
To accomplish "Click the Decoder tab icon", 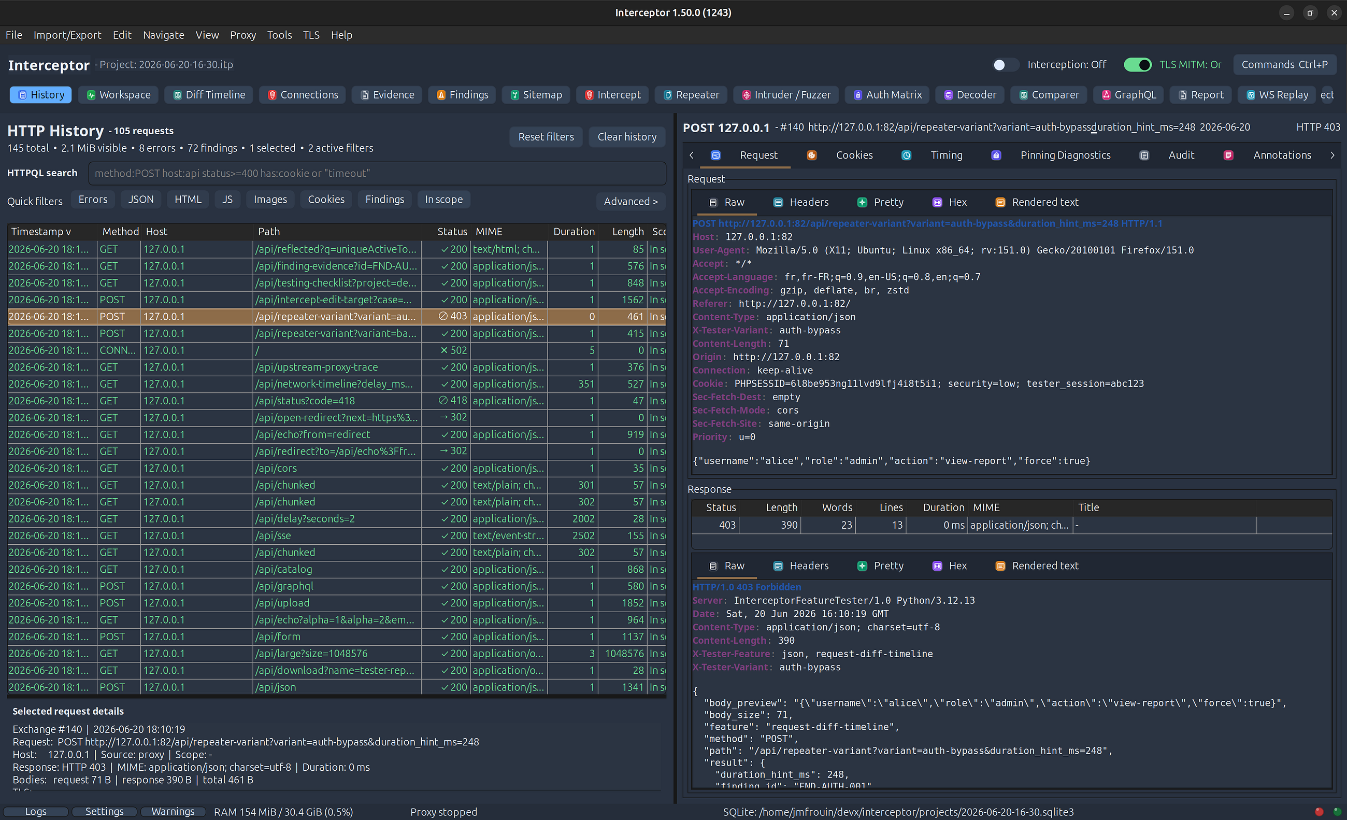I will [949, 95].
